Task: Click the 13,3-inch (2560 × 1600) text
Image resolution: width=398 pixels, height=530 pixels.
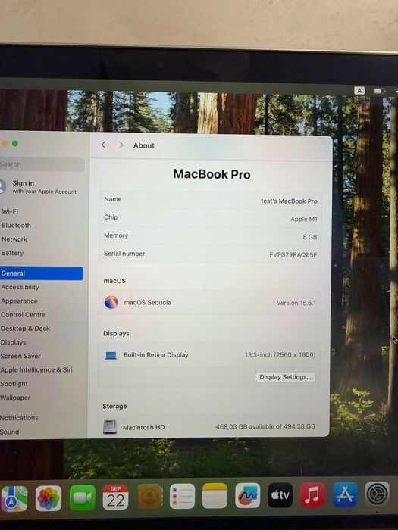Action: 280,354
